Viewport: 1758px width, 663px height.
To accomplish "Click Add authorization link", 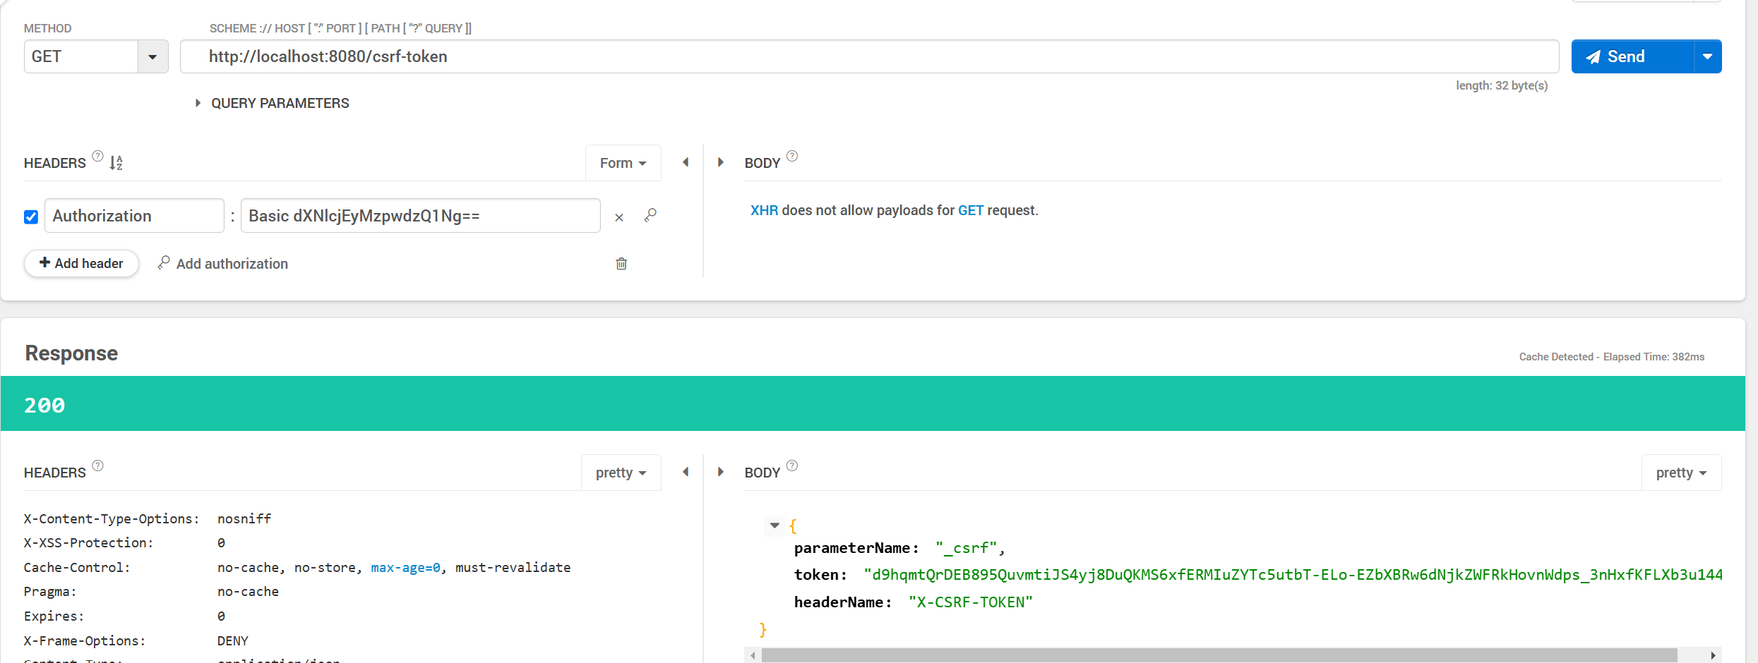I will [x=223, y=264].
